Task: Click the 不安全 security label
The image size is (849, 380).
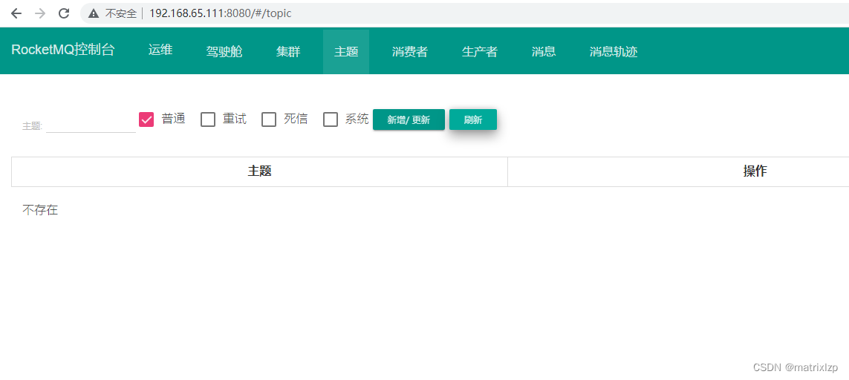Action: [x=121, y=13]
